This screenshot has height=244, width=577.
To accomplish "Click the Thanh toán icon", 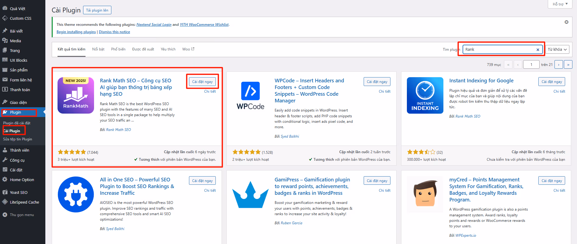I will 5,90.
